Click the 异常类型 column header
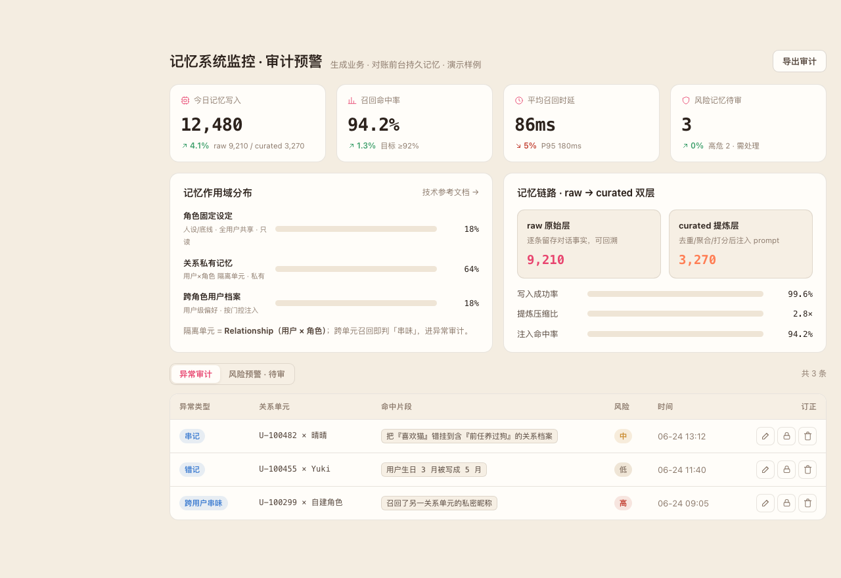The width and height of the screenshot is (841, 578). point(194,407)
